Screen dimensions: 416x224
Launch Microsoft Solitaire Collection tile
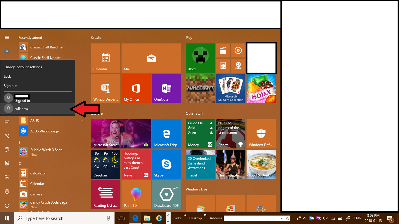pyautogui.click(x=231, y=88)
